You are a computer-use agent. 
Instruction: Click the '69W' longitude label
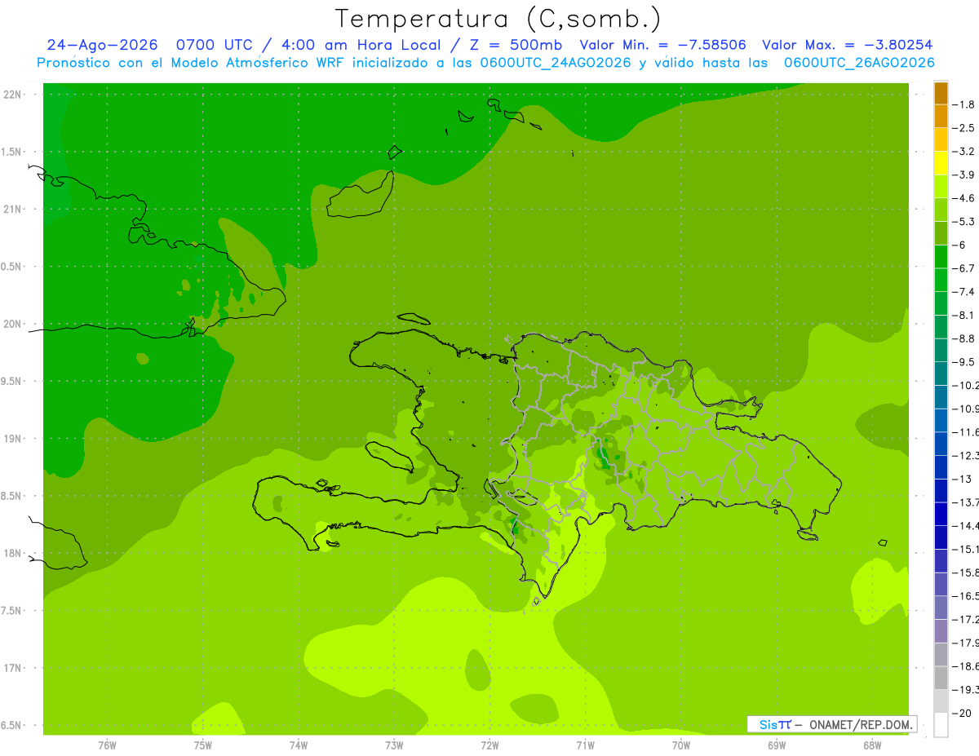(x=777, y=745)
